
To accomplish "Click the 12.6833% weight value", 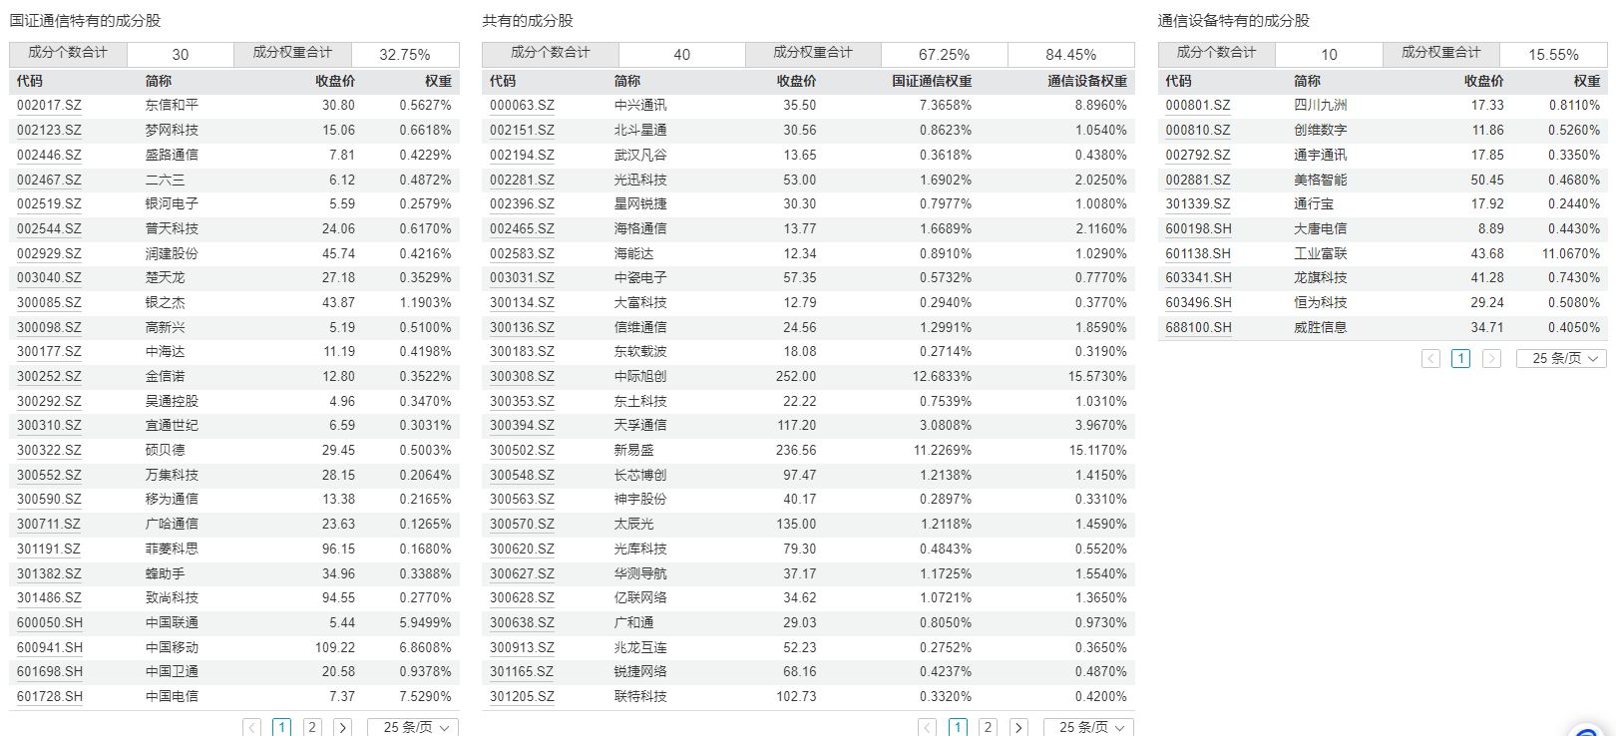I will 942,376.
